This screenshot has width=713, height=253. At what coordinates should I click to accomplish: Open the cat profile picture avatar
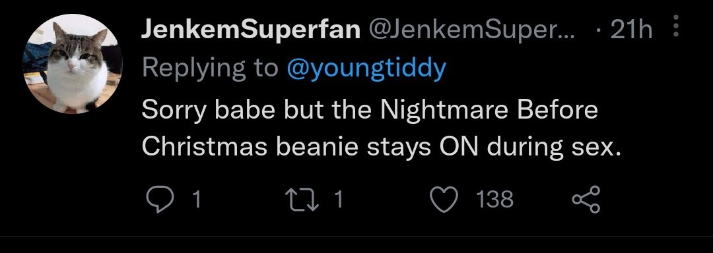tap(73, 63)
